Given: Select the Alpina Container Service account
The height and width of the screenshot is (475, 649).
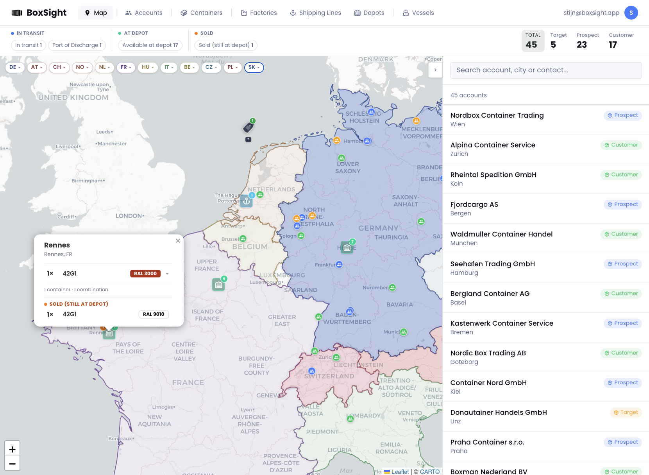Looking at the screenshot, I should click(x=545, y=149).
